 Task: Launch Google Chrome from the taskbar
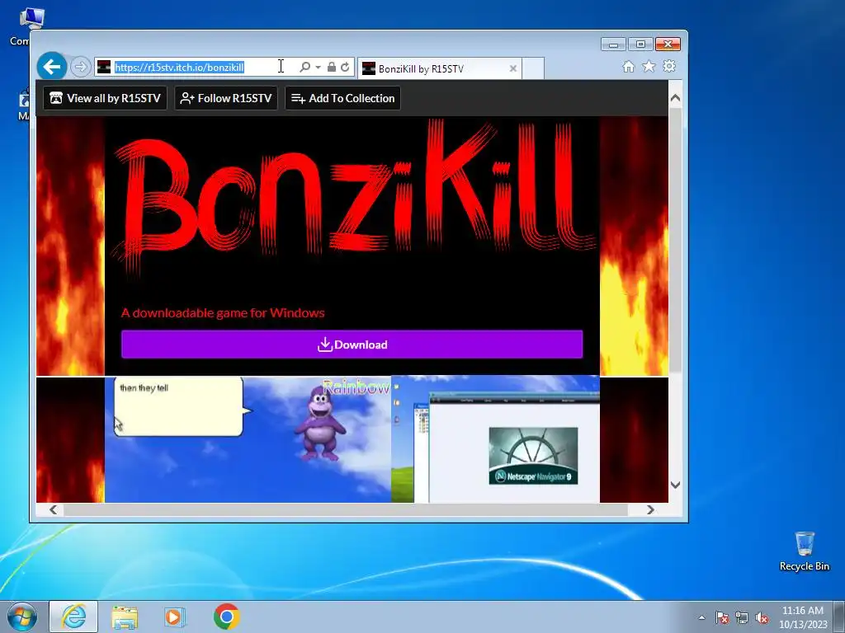point(226,617)
